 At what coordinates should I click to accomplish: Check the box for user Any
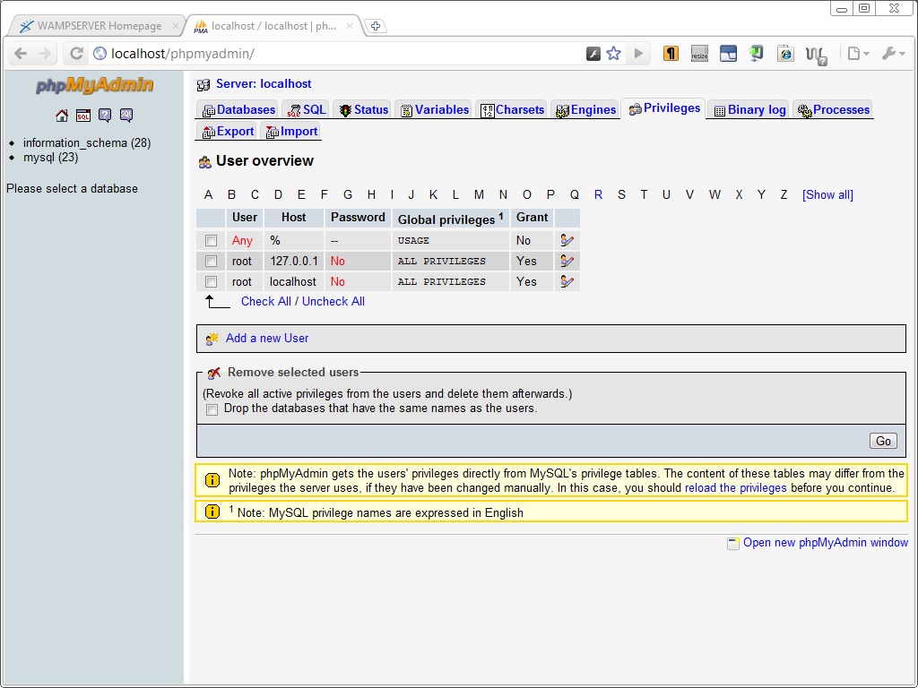pyautogui.click(x=212, y=240)
